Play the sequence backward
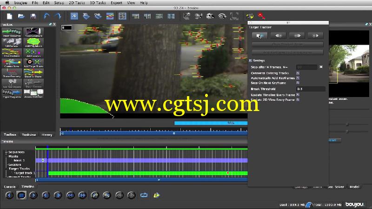Screen dimensions: 372x209 tap(9, 196)
